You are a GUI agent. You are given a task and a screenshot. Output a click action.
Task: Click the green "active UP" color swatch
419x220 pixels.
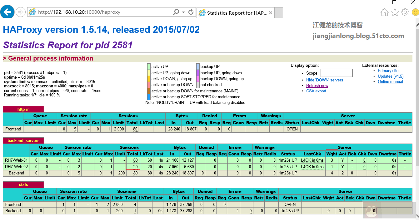[148, 66]
